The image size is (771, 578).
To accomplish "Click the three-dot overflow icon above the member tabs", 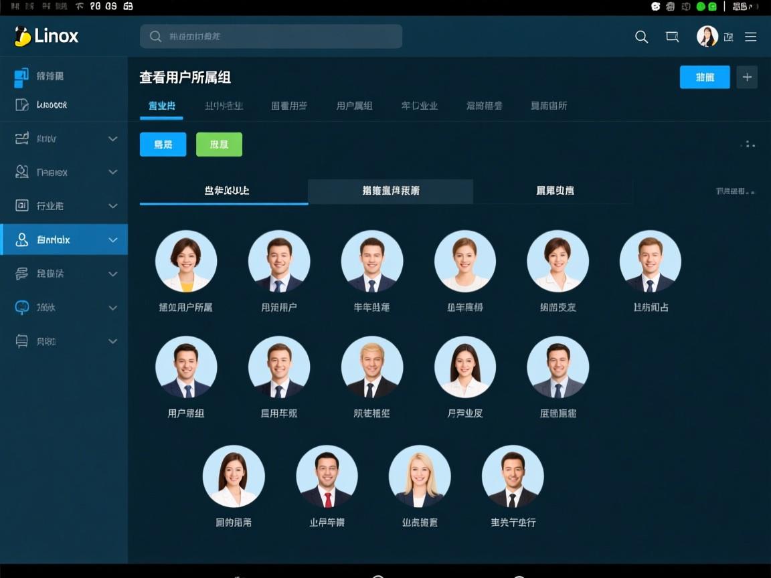I will pos(748,144).
